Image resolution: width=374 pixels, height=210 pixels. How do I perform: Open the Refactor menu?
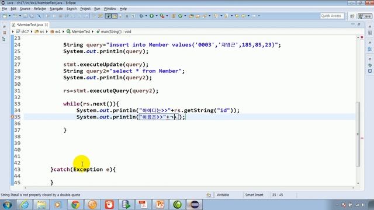[40, 9]
